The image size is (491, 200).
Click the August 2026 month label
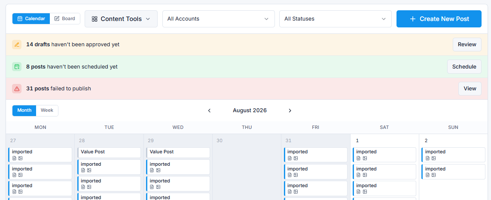pos(250,110)
